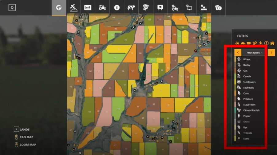Toggle the Grass fruit type filter
The width and height of the screenshot is (277, 155).
tap(246, 122)
